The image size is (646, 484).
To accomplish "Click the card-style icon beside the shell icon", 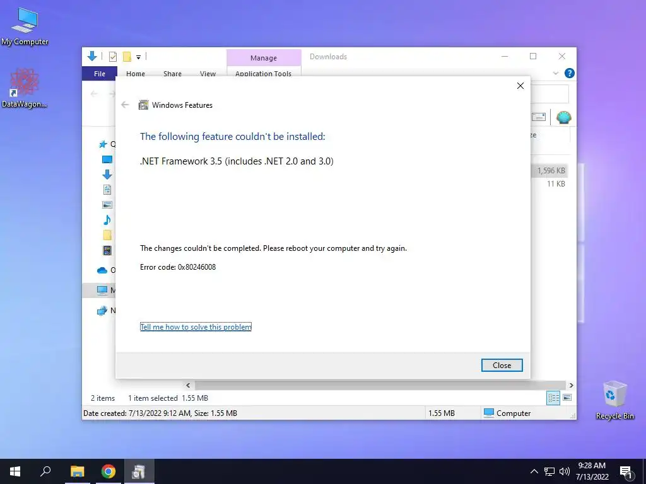I will (x=539, y=117).
